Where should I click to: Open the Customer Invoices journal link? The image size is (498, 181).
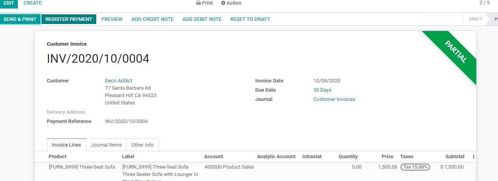coord(334,99)
